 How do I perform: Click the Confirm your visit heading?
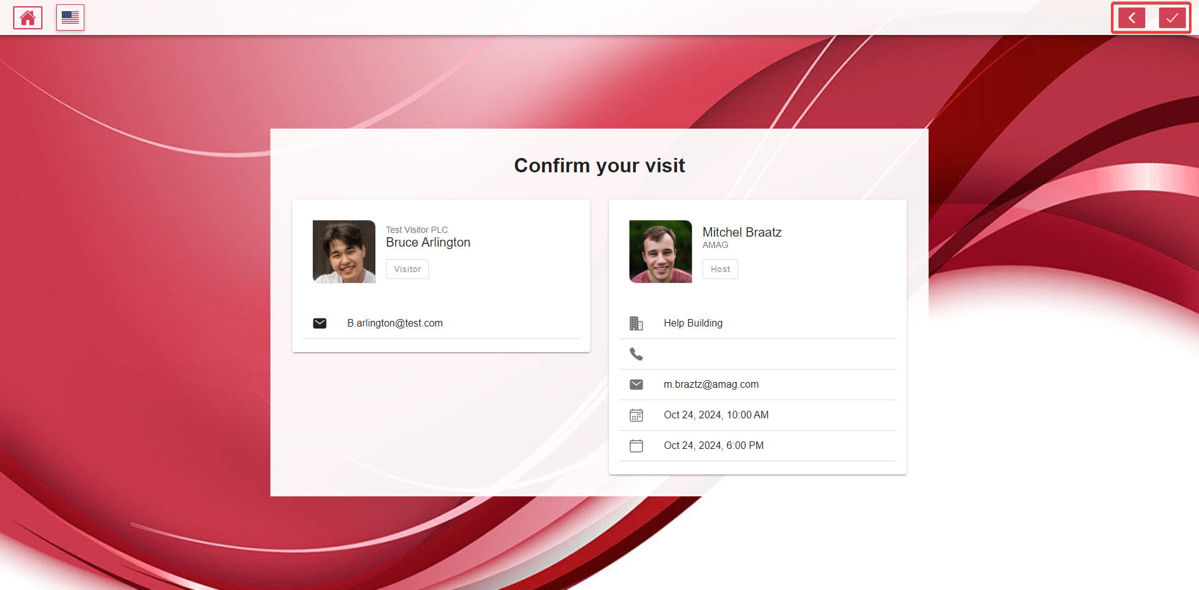(x=599, y=165)
